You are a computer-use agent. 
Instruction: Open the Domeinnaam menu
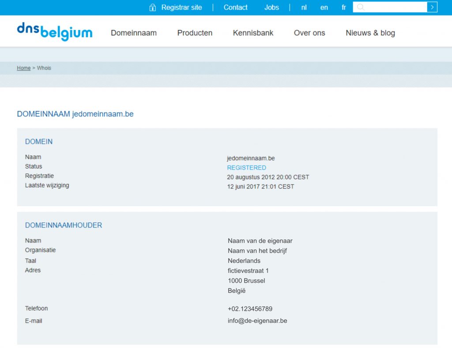pos(134,33)
